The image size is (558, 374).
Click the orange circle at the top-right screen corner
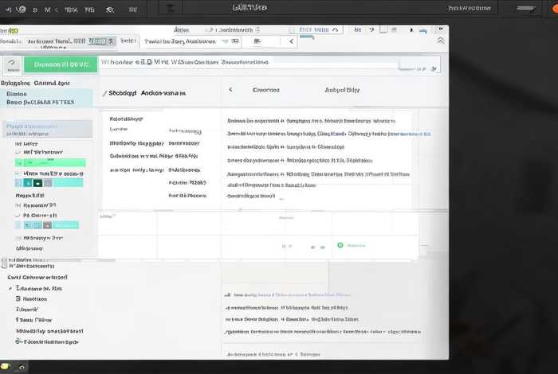pos(555,9)
